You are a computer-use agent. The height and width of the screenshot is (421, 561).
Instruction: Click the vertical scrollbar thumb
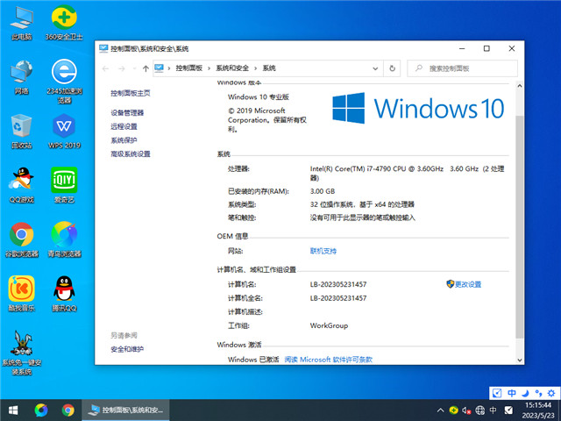pos(520,226)
